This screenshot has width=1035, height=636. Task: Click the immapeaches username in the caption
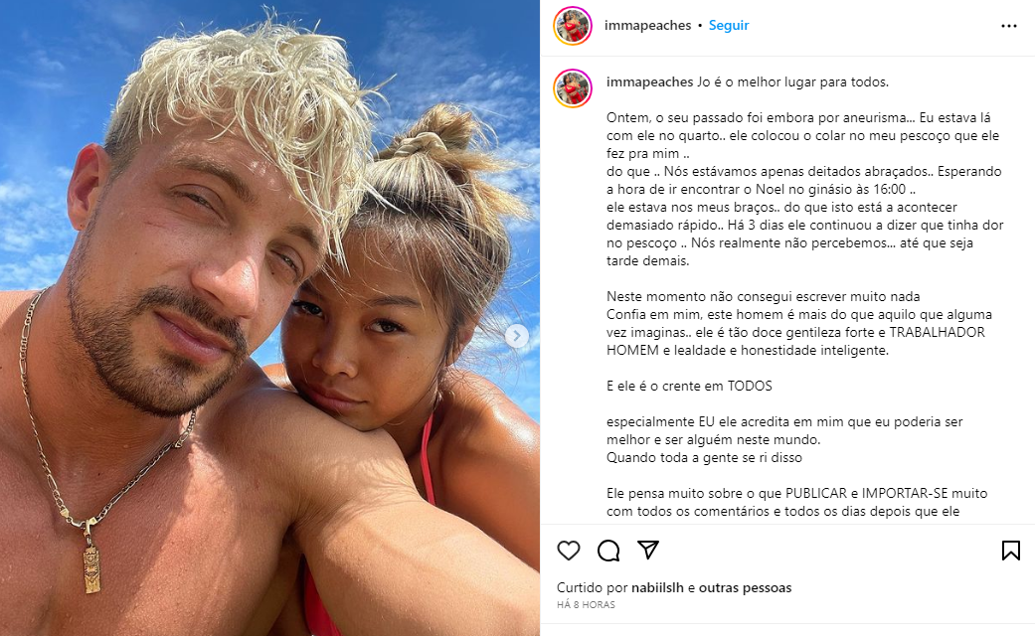pos(649,81)
